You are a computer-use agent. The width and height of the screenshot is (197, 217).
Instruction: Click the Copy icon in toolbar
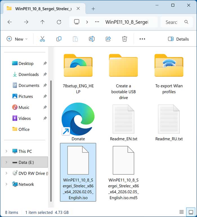tap(59, 39)
